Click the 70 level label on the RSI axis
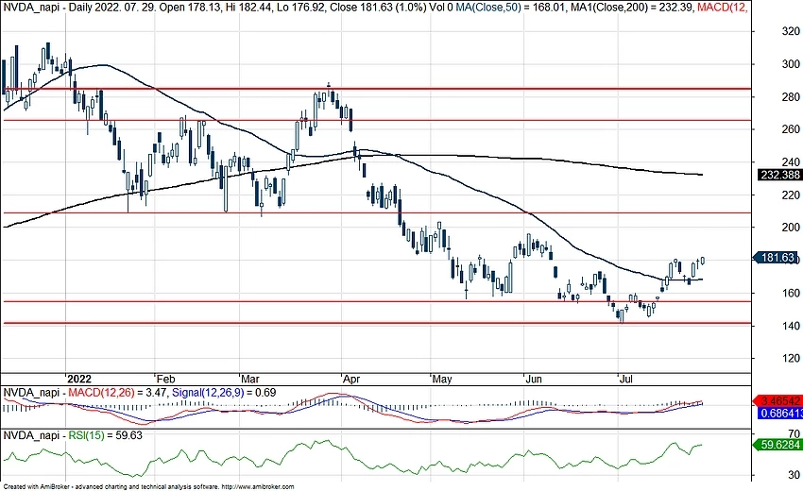 pos(794,434)
